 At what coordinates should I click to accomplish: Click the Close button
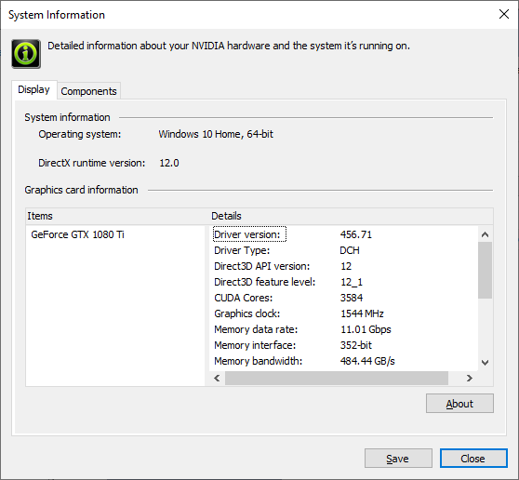click(473, 459)
